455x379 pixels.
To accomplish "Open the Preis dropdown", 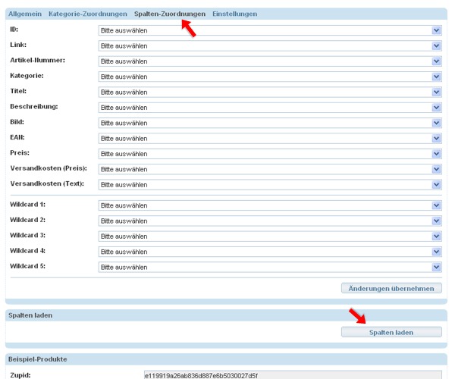I will pyautogui.click(x=270, y=154).
